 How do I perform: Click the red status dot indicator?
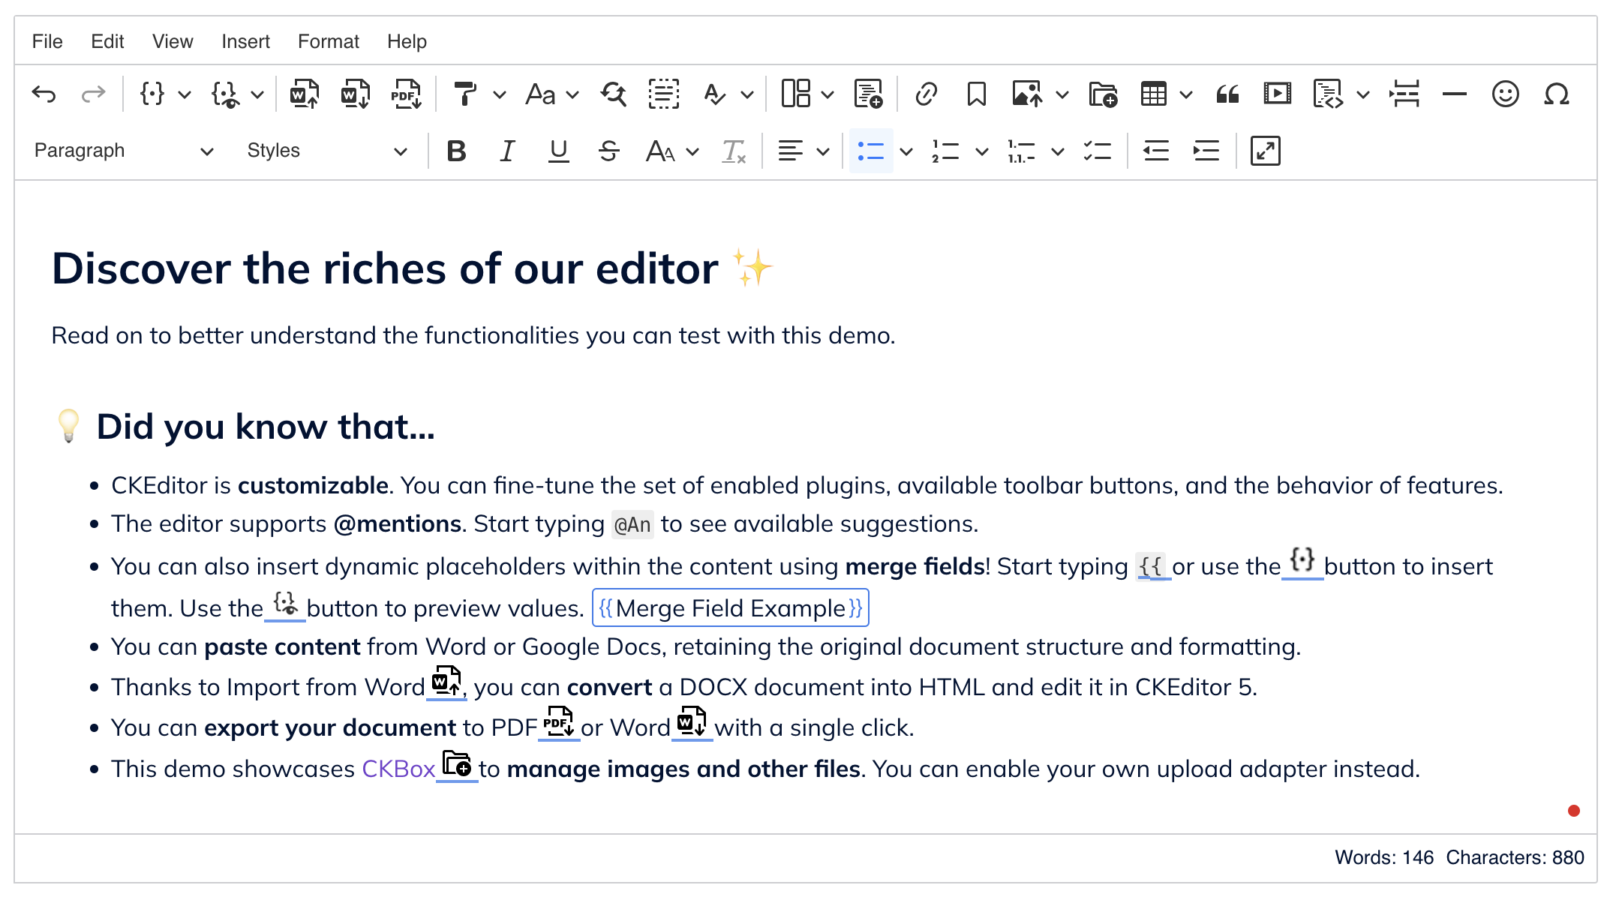tap(1574, 811)
